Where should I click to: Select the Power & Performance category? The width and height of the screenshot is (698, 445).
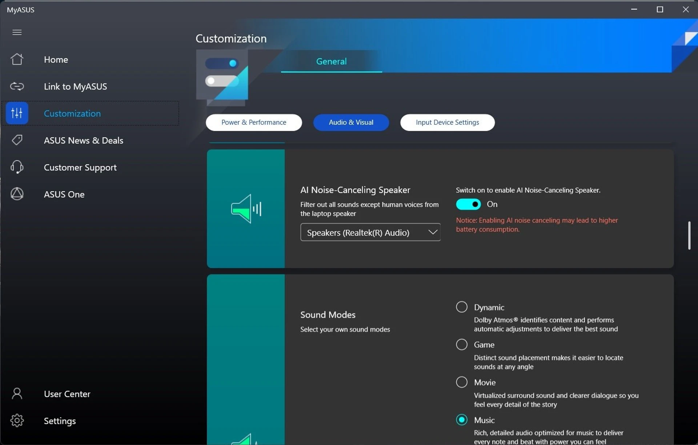coord(254,122)
